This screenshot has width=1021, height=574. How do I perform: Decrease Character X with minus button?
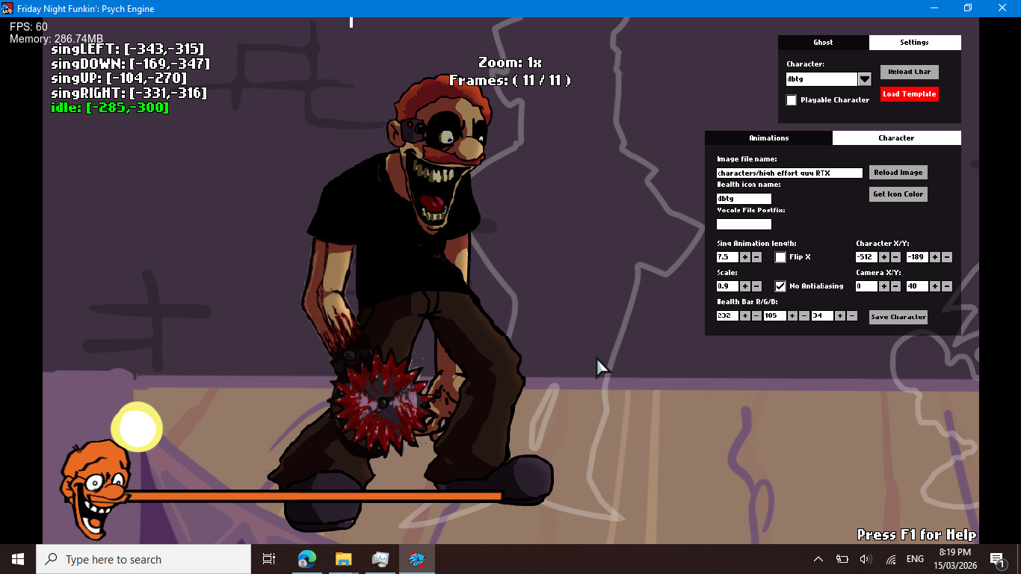tap(895, 257)
